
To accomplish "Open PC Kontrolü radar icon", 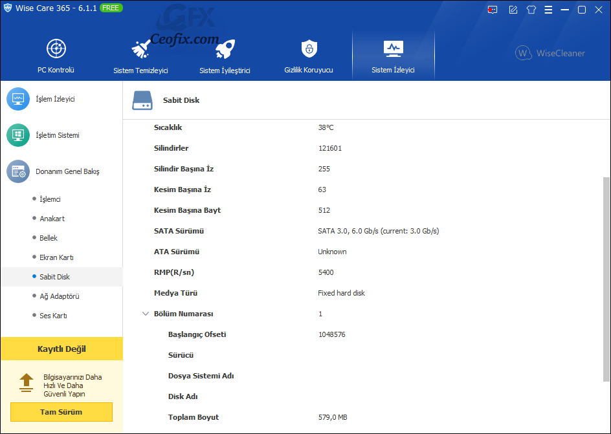I will click(x=56, y=49).
